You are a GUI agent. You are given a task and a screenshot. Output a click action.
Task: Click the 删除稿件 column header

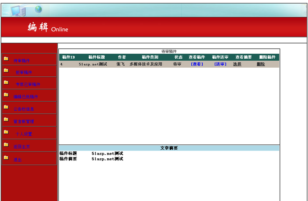[x=267, y=57]
